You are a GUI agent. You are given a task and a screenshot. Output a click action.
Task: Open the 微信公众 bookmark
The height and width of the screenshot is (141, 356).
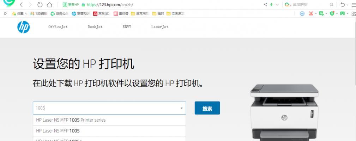pyautogui.click(x=59, y=14)
